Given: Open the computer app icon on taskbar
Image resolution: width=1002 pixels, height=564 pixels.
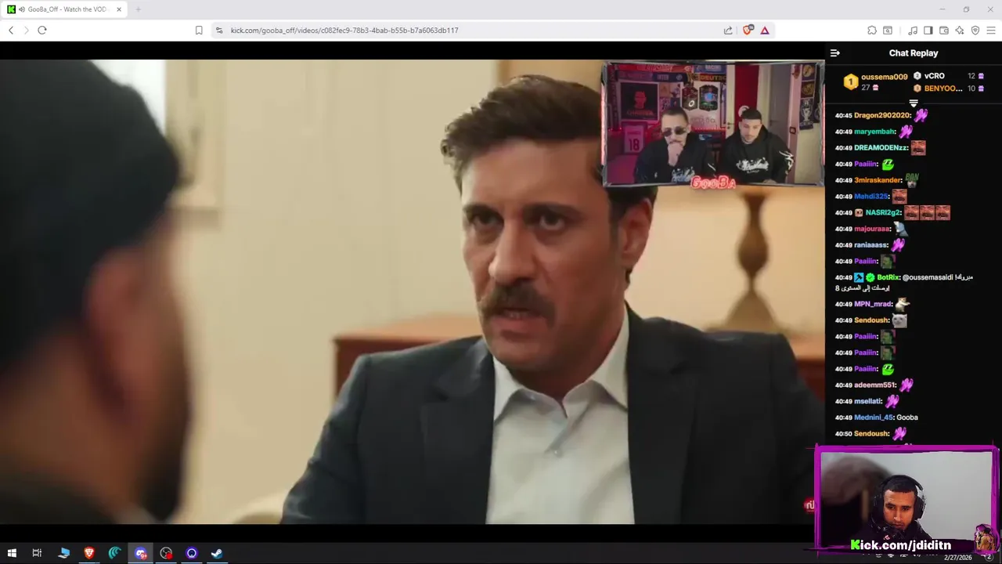Looking at the screenshot, I should tap(63, 553).
